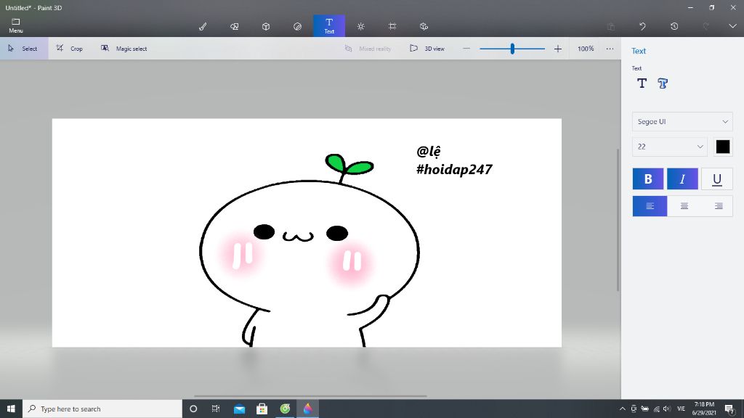This screenshot has height=418, width=744.
Task: Undo the last action
Action: click(642, 27)
